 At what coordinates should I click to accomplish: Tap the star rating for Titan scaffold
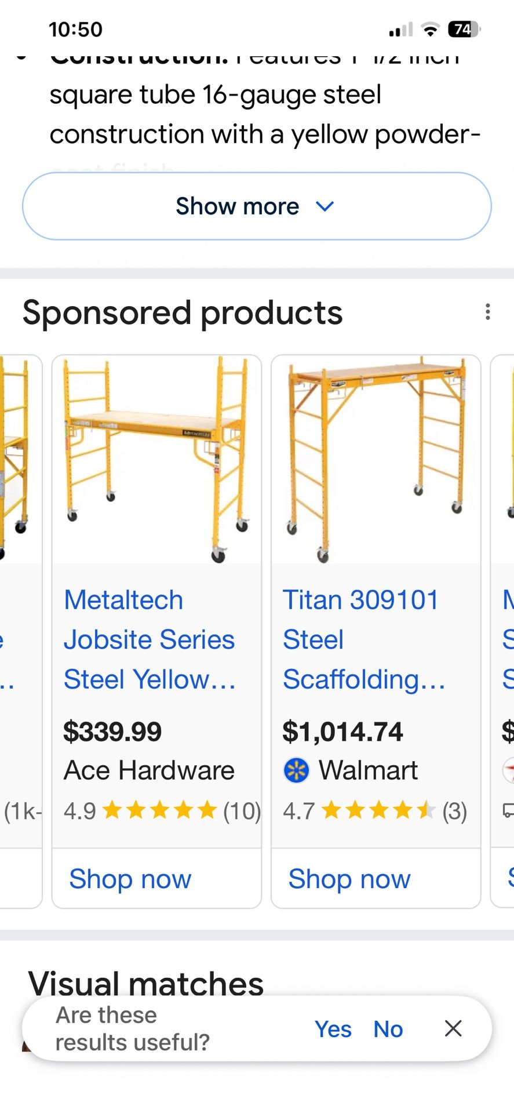point(378,810)
